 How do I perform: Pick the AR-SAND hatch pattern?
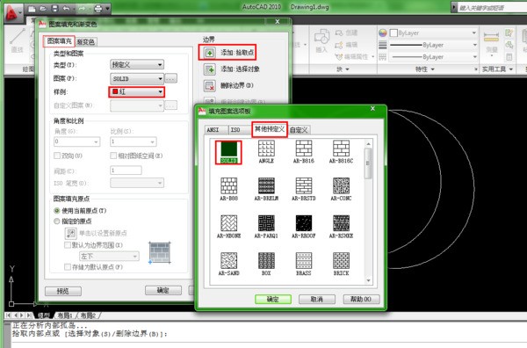point(228,265)
